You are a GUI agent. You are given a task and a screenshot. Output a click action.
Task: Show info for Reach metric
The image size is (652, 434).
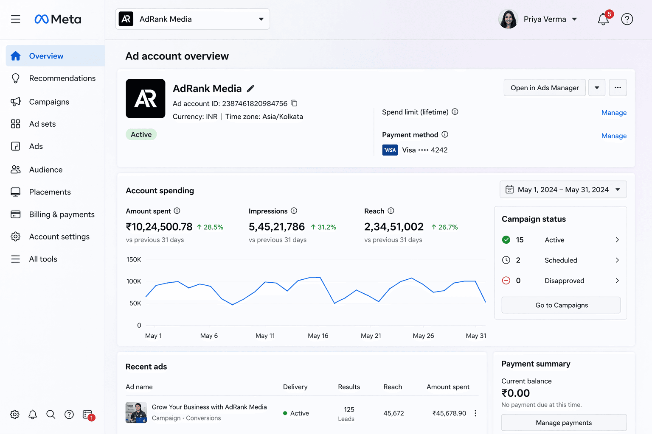tap(391, 211)
